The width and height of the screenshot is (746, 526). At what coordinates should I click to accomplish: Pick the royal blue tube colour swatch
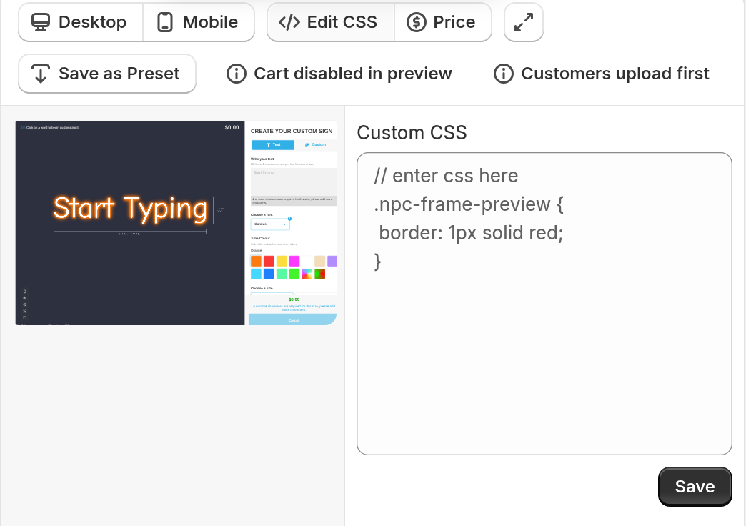coord(269,274)
